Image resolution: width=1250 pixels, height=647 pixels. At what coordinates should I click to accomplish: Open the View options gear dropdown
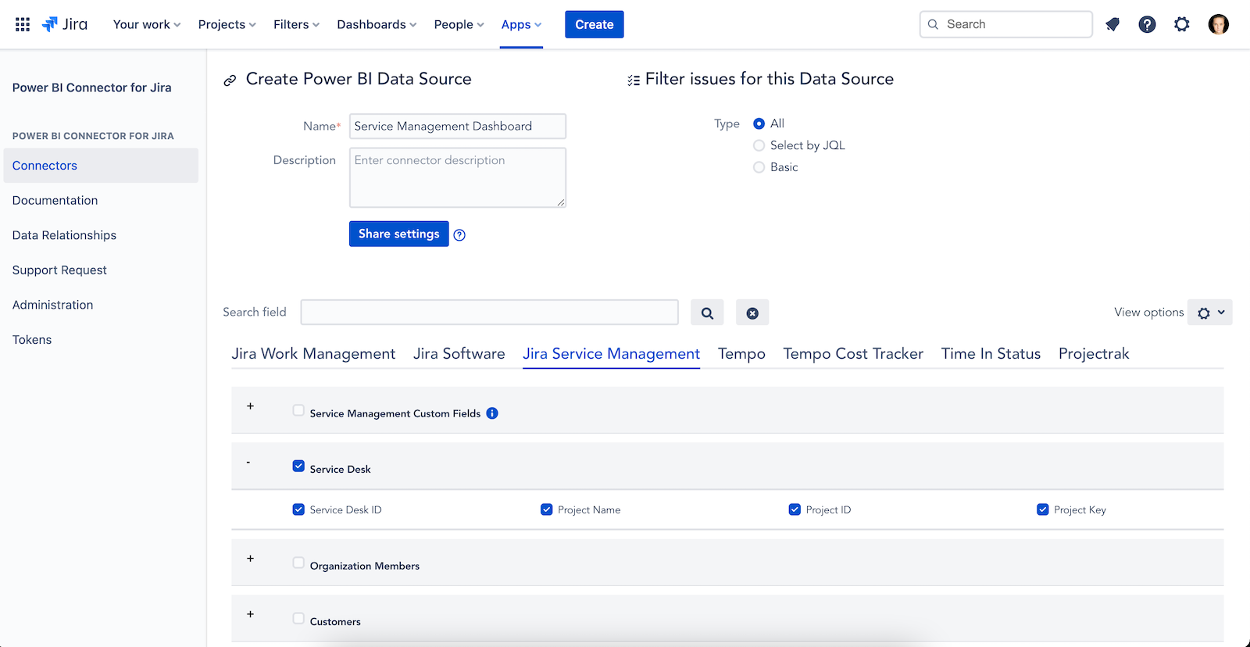[1210, 313]
